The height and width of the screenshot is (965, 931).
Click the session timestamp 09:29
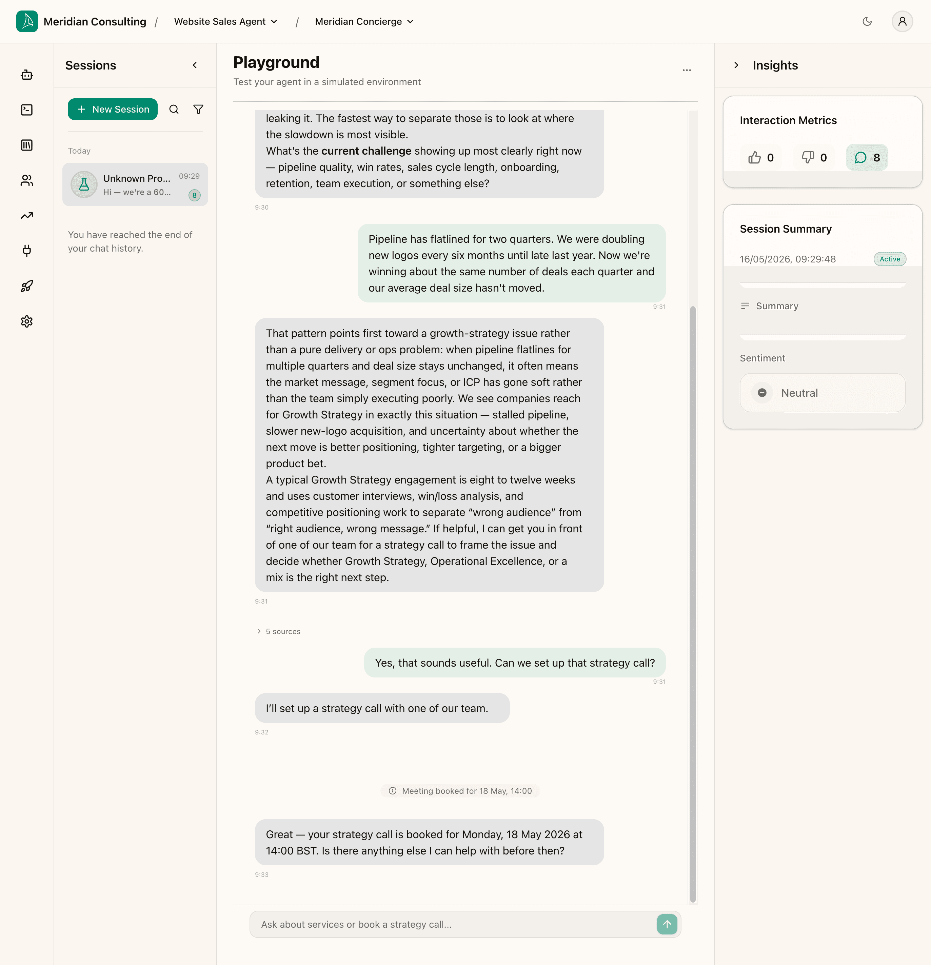click(189, 176)
